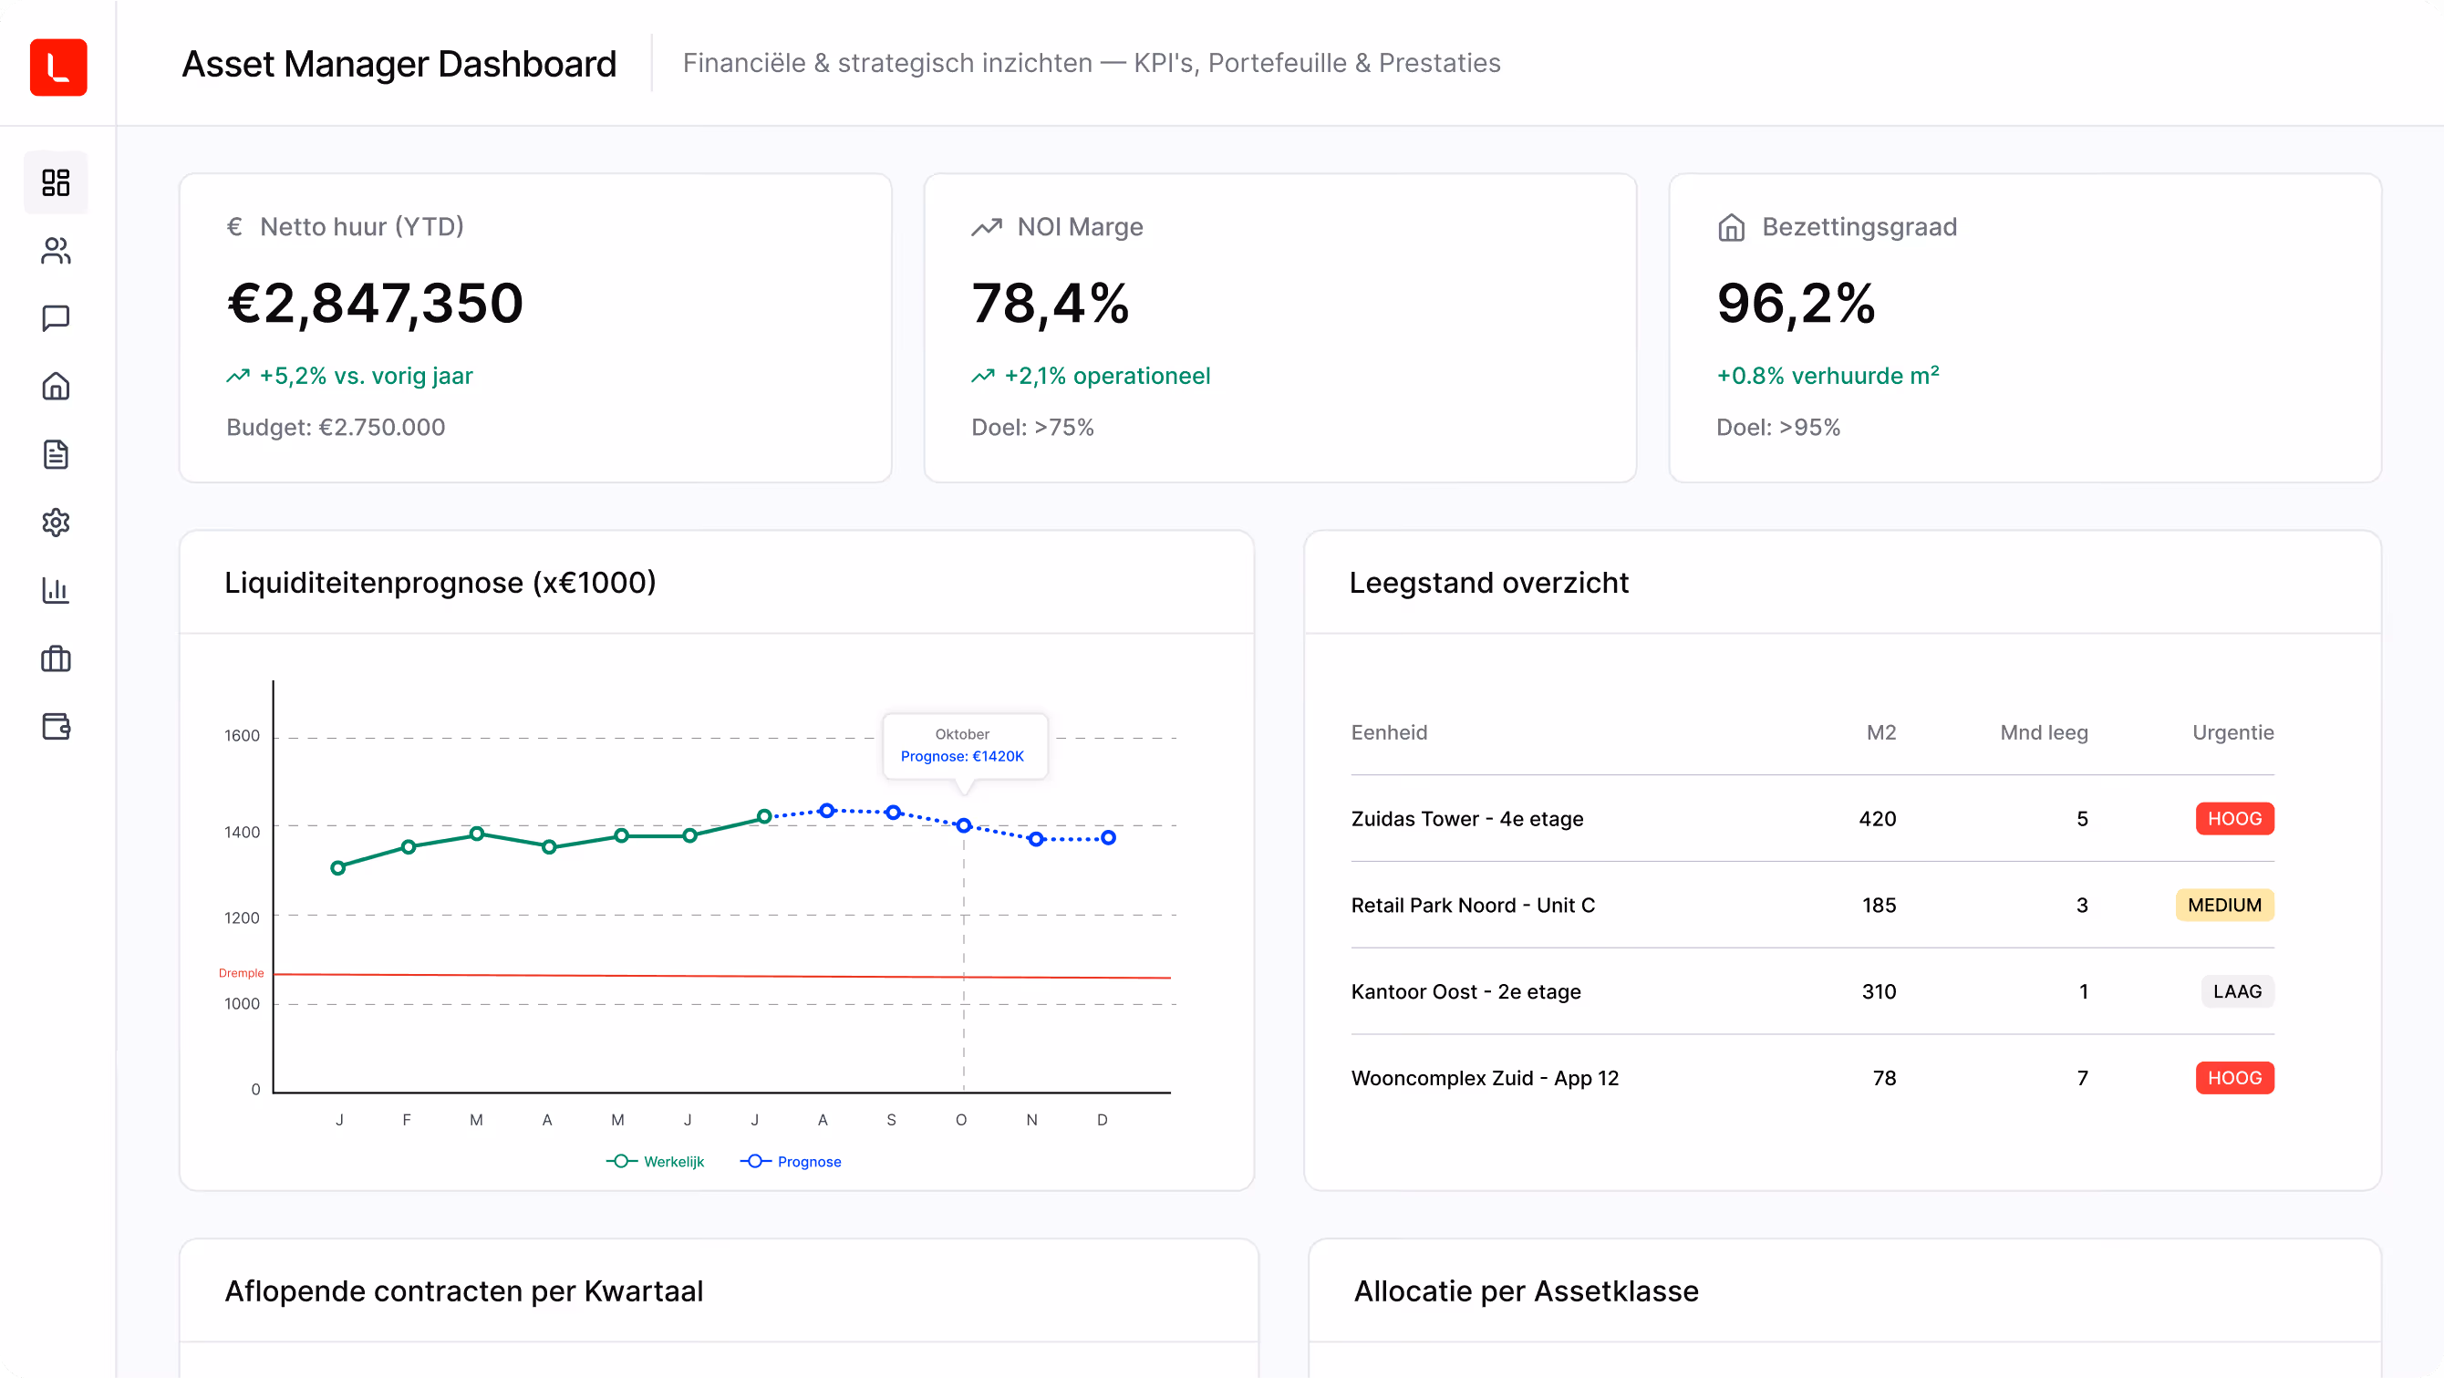Click the euro icon on Netto huur card
Screen dimensions: 2444x1378
pyautogui.click(x=234, y=227)
